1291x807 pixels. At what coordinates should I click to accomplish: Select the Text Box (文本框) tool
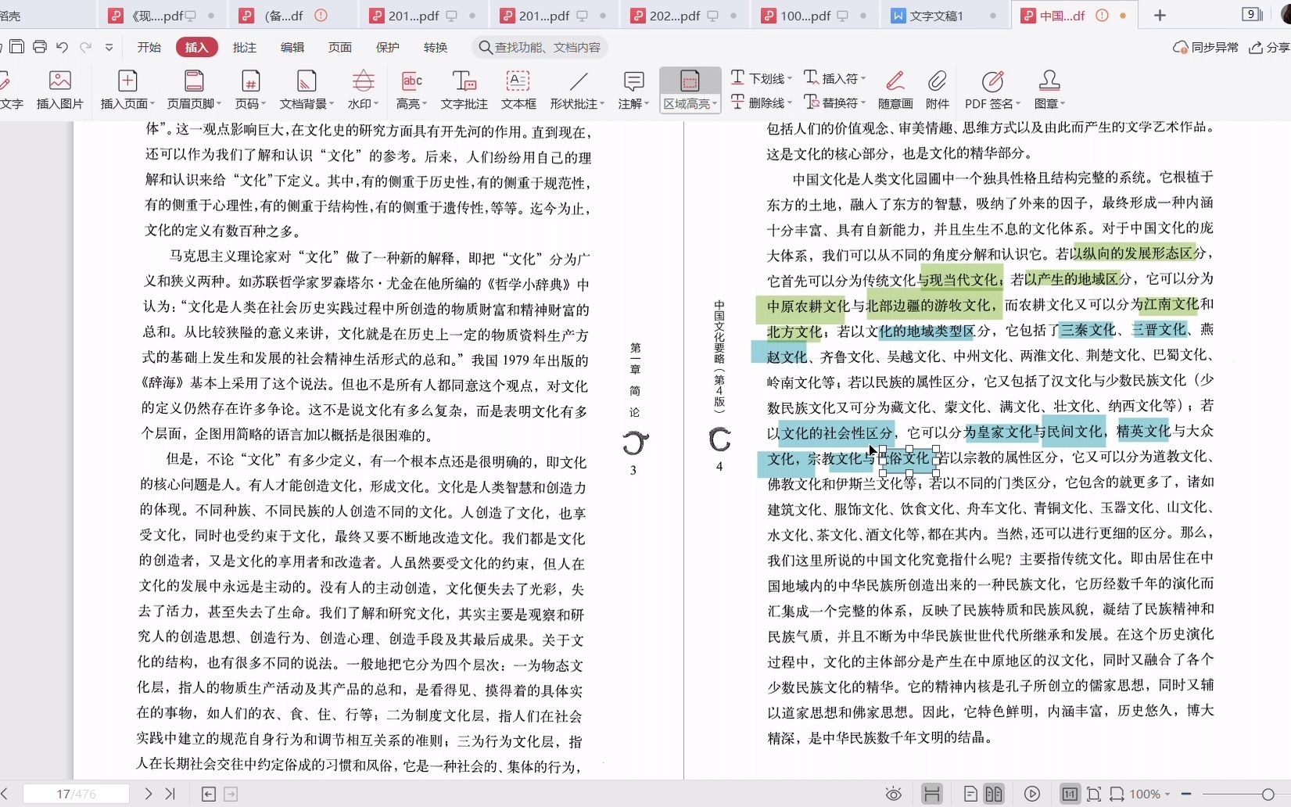click(518, 89)
